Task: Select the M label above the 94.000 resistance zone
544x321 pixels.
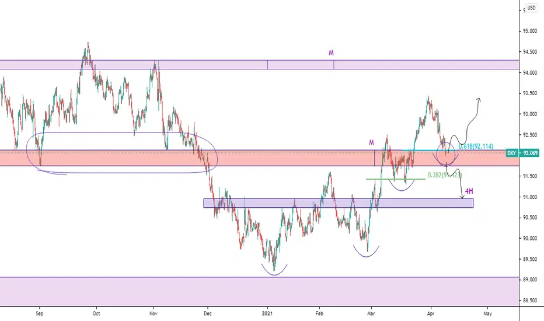Action: pos(331,53)
